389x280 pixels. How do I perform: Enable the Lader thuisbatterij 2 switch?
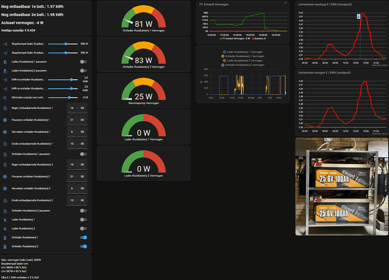(x=84, y=228)
